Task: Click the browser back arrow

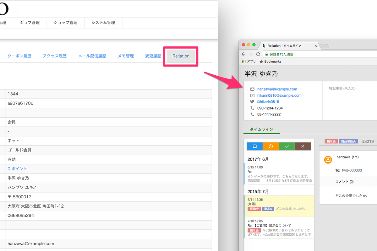Action: point(243,54)
